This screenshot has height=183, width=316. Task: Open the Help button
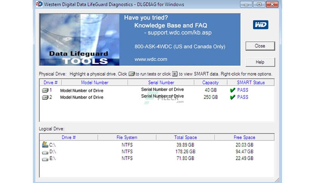pyautogui.click(x=260, y=62)
